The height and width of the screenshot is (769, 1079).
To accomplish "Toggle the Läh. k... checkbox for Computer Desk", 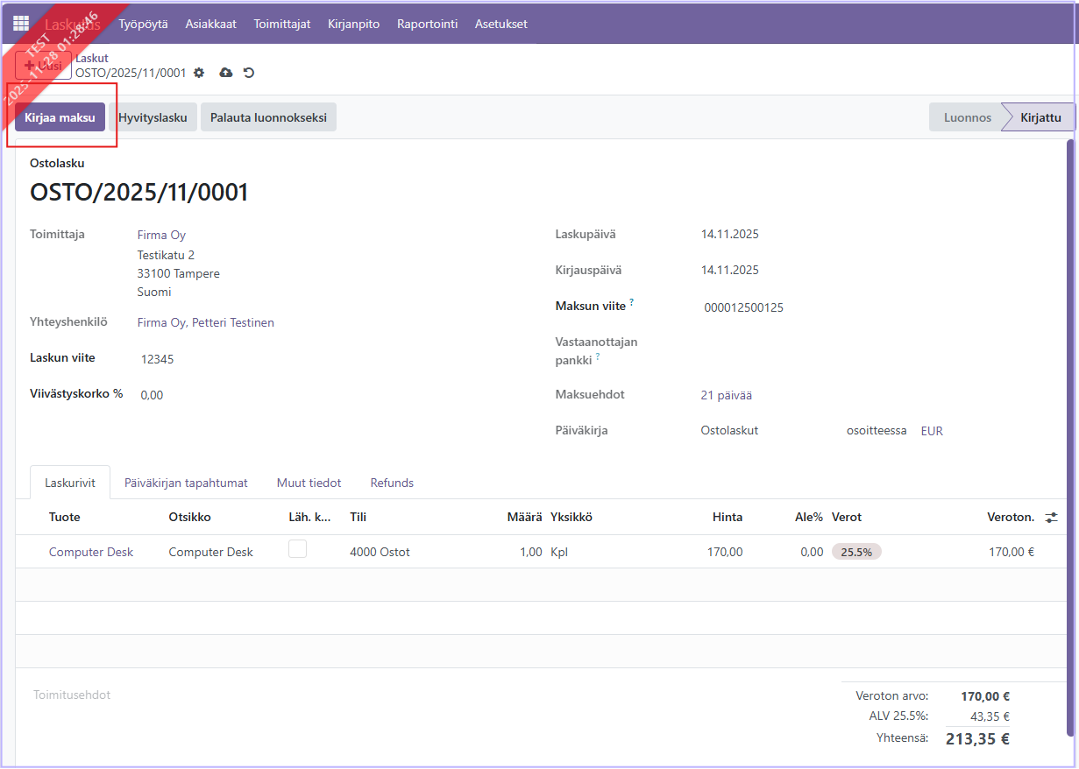I will click(x=297, y=549).
